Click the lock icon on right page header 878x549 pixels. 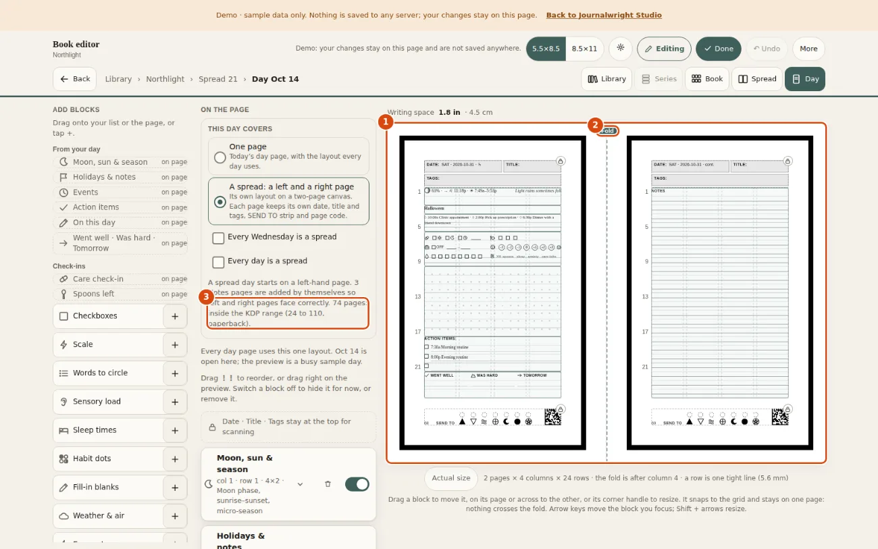[787, 161]
